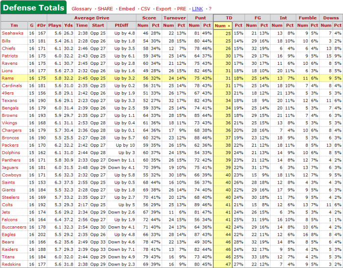The image size is (343, 268).
Task: Toggle sort on highlighted TD Num header
Action: (222, 26)
